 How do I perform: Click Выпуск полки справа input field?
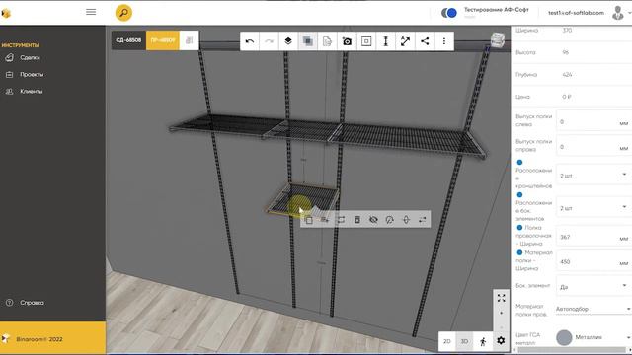point(593,146)
